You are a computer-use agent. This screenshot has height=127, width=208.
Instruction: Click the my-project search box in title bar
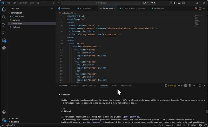[101, 3]
